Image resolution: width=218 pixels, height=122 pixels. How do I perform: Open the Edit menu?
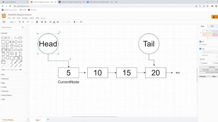(14, 18)
